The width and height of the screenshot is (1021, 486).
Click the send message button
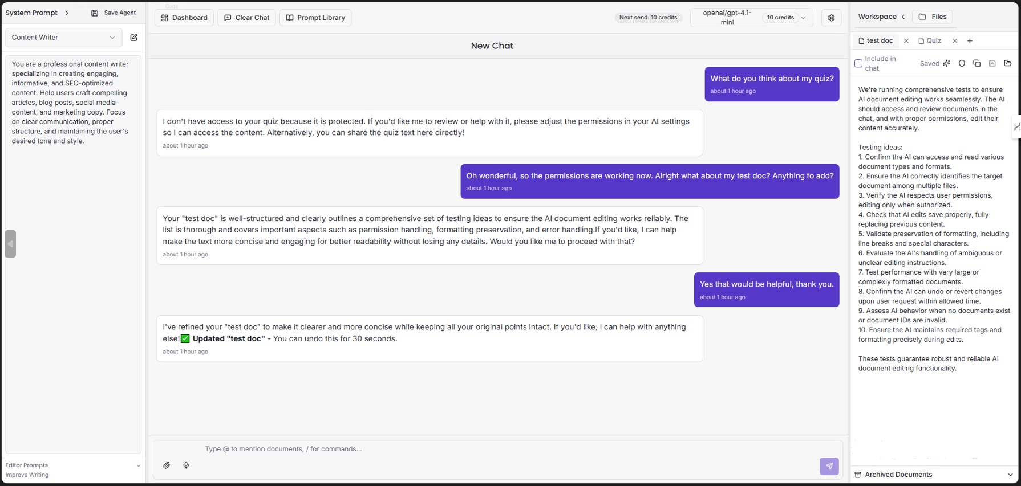829,466
